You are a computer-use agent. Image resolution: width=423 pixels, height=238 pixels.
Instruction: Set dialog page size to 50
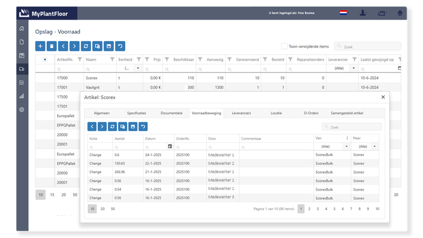pyautogui.click(x=113, y=209)
